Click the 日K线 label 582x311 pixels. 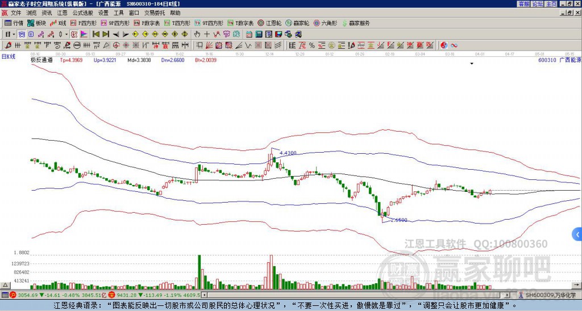pos(8,57)
